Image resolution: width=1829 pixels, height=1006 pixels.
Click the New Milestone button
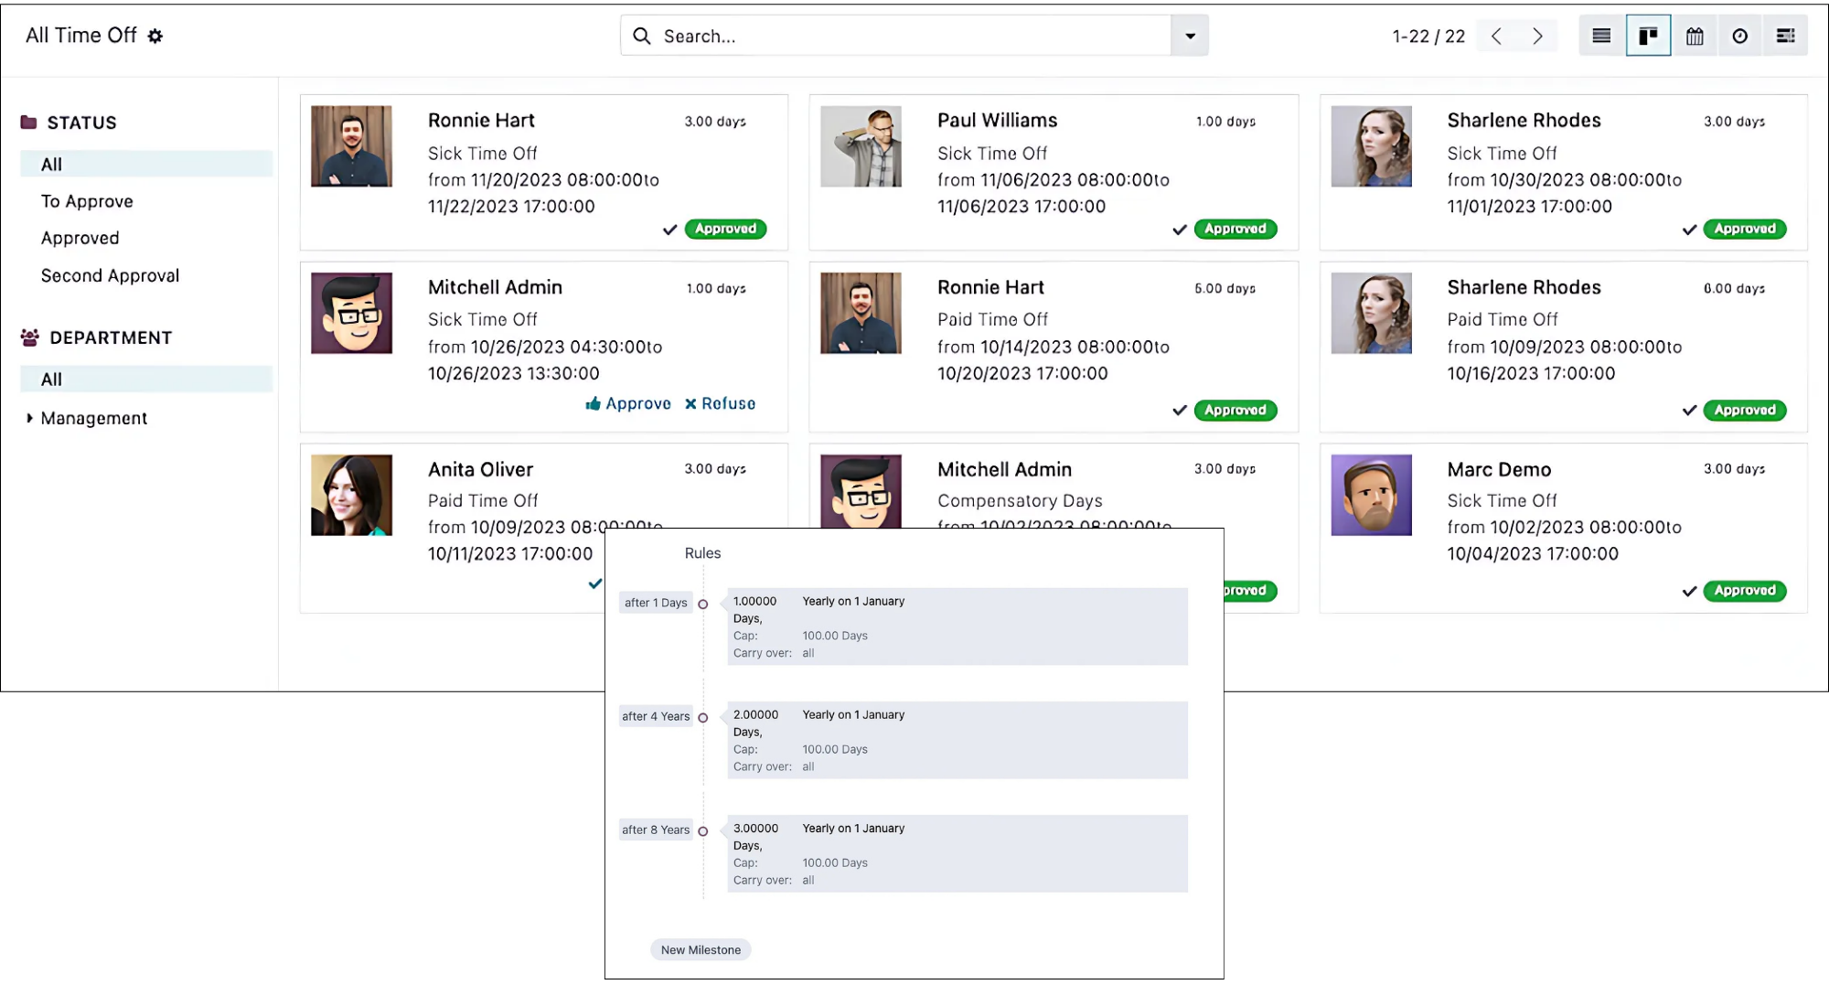(701, 949)
